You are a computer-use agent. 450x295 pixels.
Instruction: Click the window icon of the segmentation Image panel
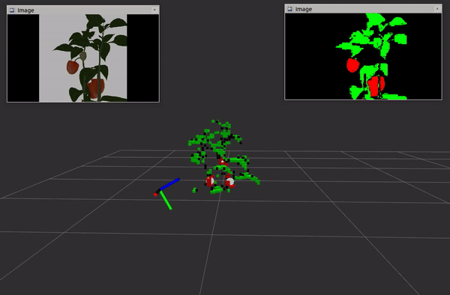click(x=289, y=9)
